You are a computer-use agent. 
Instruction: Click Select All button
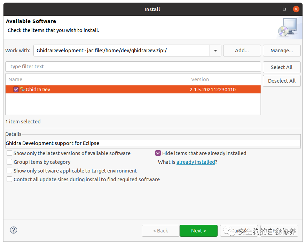point(282,67)
